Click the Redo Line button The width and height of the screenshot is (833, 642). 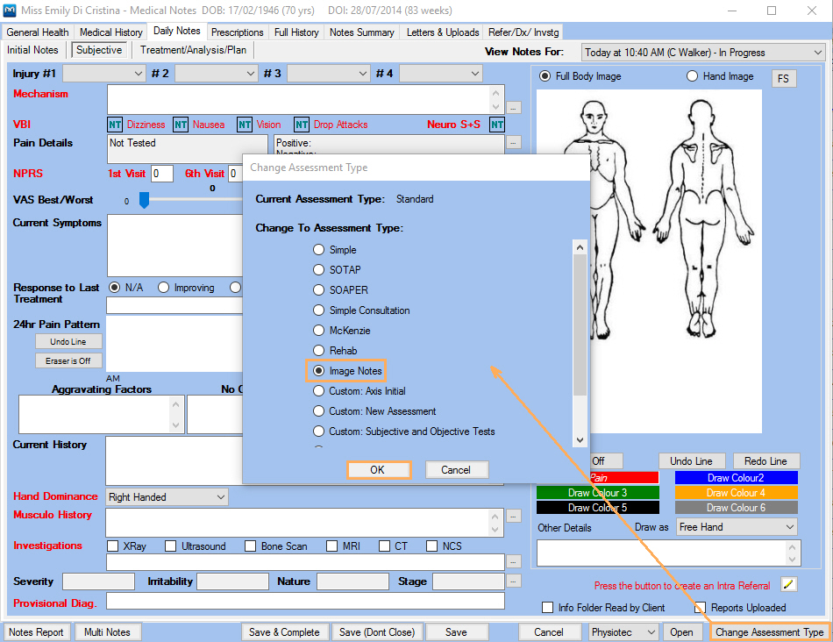[765, 460]
